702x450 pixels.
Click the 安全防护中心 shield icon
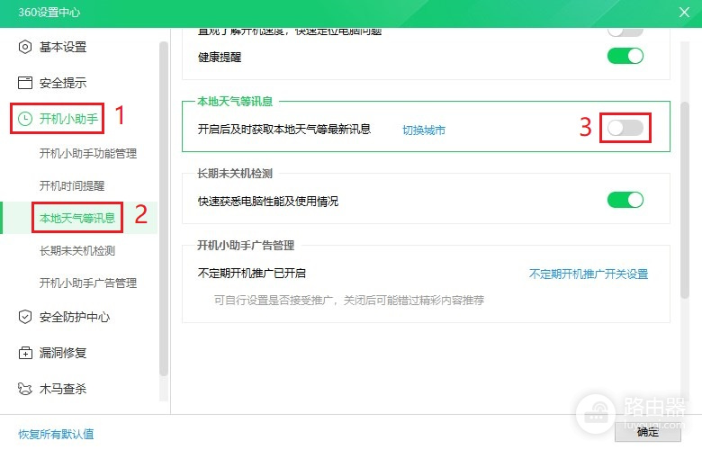coord(25,317)
